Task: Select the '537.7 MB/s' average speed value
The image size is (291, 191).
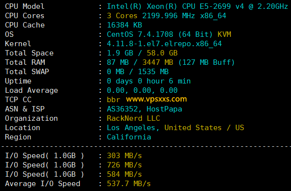Action: (x=129, y=184)
